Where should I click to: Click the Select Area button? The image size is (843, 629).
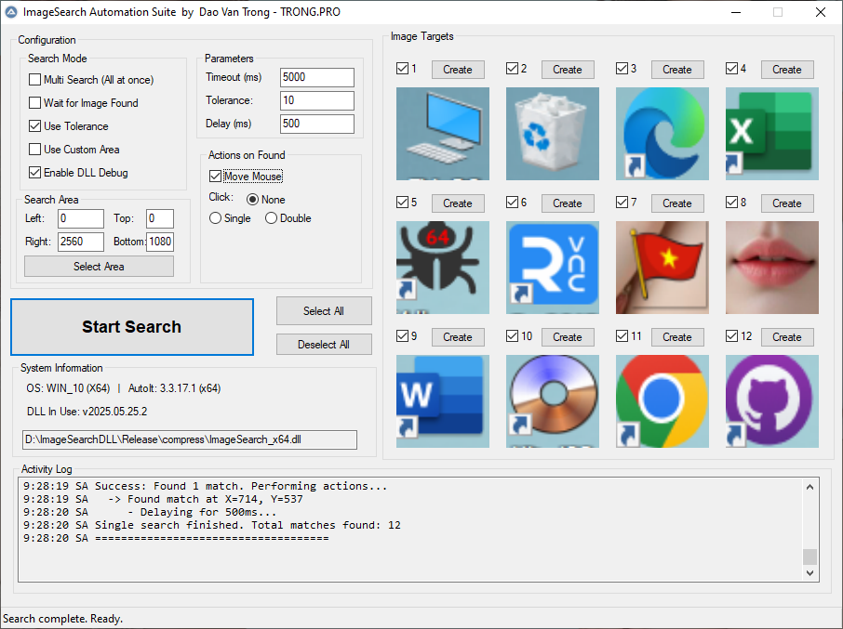99,267
